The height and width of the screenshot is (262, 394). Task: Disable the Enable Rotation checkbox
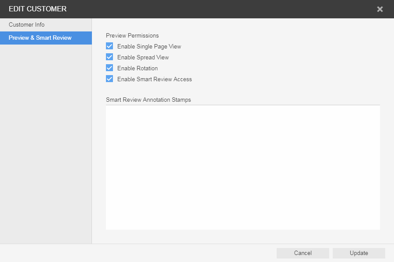click(x=109, y=68)
